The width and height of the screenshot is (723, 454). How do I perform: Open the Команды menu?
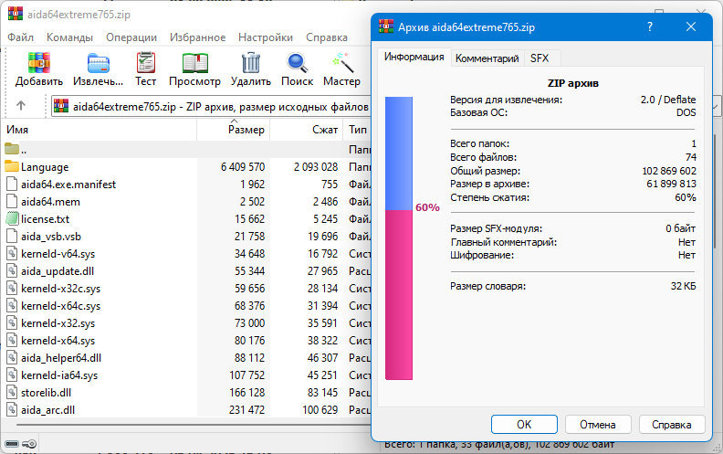(69, 37)
